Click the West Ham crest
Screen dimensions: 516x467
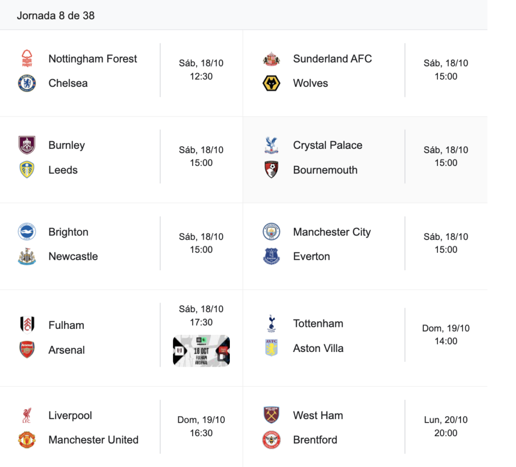pos(272,416)
